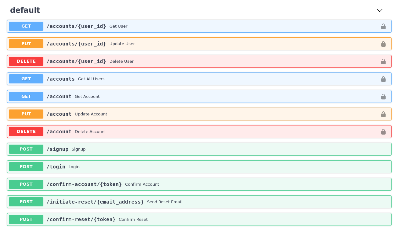
Task: Expand the POST /login endpoint details
Action: coord(189,167)
